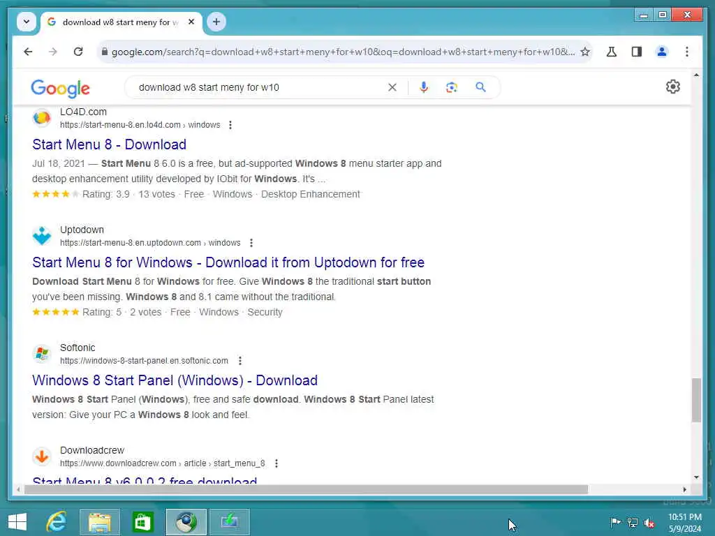Click the Softonic site favicon
This screenshot has width=715, height=536.
(x=42, y=354)
